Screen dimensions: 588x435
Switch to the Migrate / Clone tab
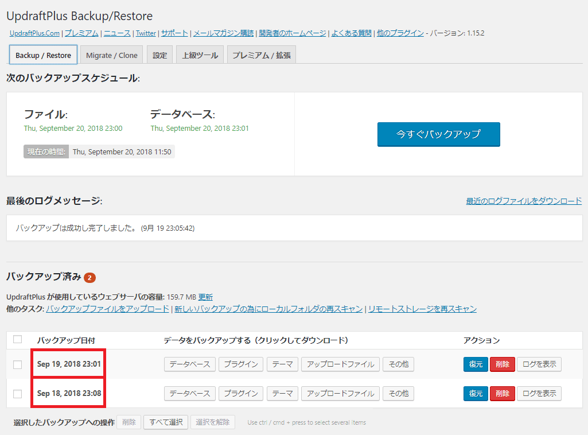(111, 55)
